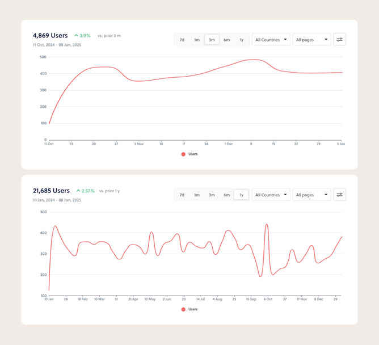379x345 pixels.
Task: Toggle Users legend dot in bottom chart
Action: click(x=183, y=309)
